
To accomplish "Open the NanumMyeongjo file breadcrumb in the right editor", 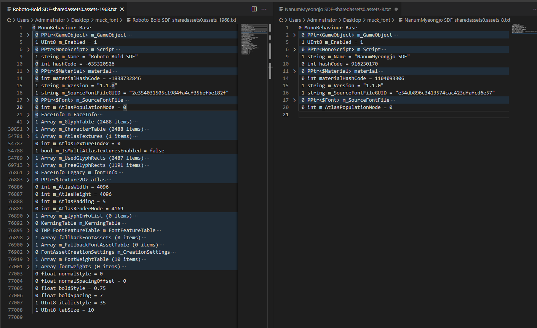I will [454, 20].
